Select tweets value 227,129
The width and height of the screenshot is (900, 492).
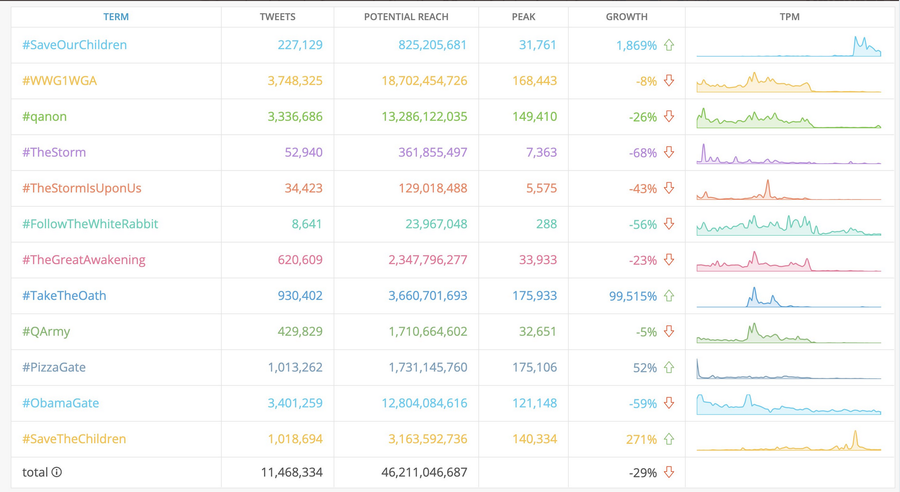[300, 45]
